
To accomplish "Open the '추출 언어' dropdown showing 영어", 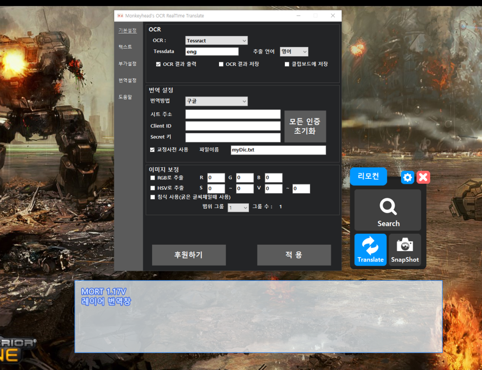I will pyautogui.click(x=294, y=51).
